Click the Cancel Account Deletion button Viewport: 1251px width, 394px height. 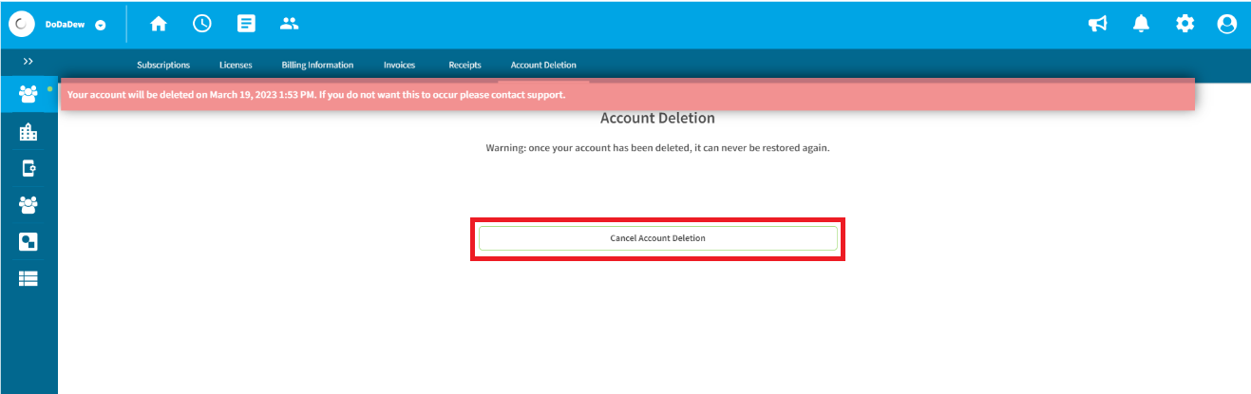(657, 238)
